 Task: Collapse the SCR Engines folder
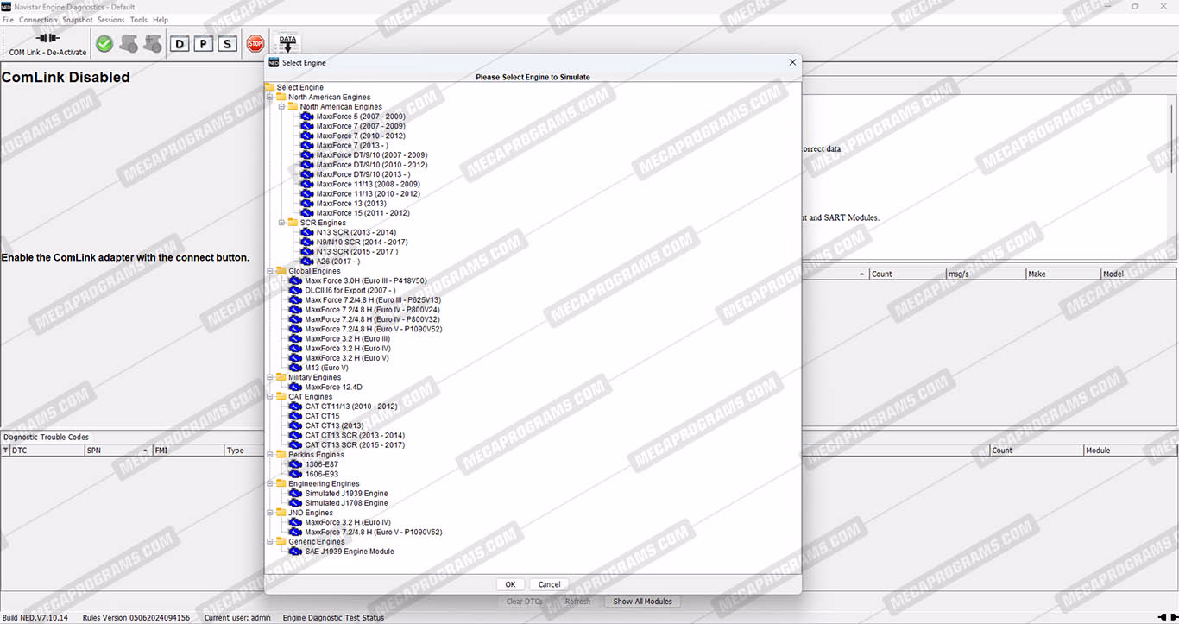click(282, 223)
